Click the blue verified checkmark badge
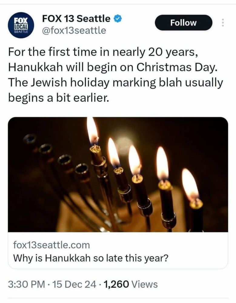The height and width of the screenshot is (303, 236). point(118,18)
